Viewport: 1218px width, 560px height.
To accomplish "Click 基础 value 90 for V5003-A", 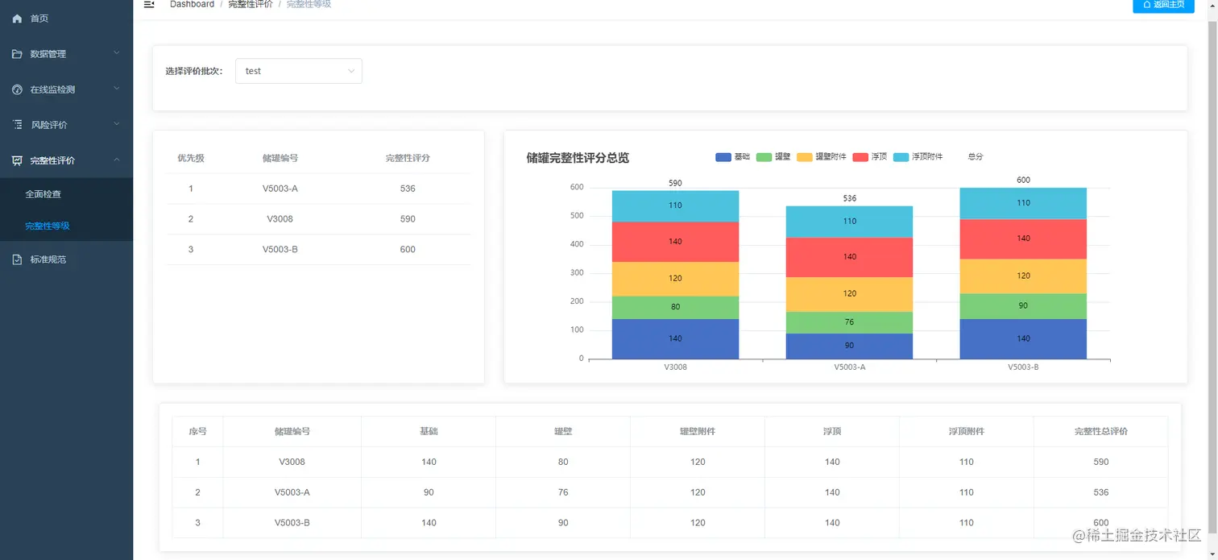I will [x=429, y=492].
